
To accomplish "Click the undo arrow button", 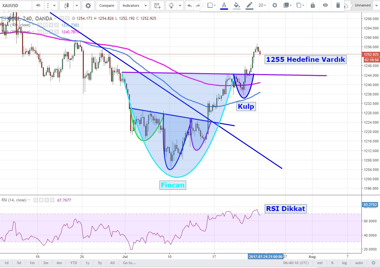I will tap(189, 6).
